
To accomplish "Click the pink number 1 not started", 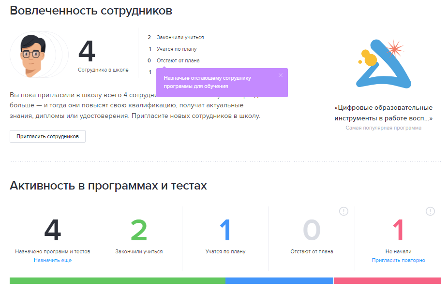I will pos(398,231).
